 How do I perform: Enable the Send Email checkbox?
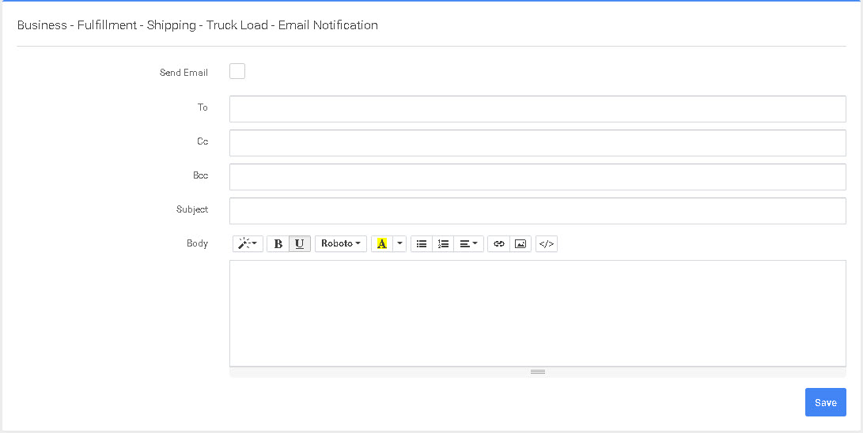(237, 72)
